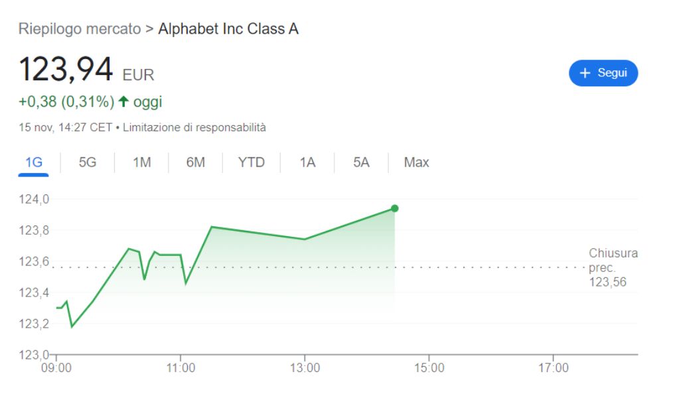Follow the stock with the Segui button

click(x=603, y=73)
